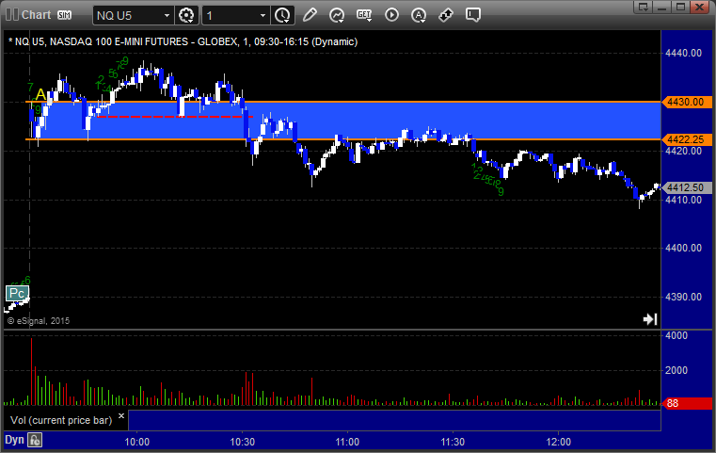This screenshot has width=716, height=453.
Task: Click the 10:00 time axis label
Action: point(137,442)
